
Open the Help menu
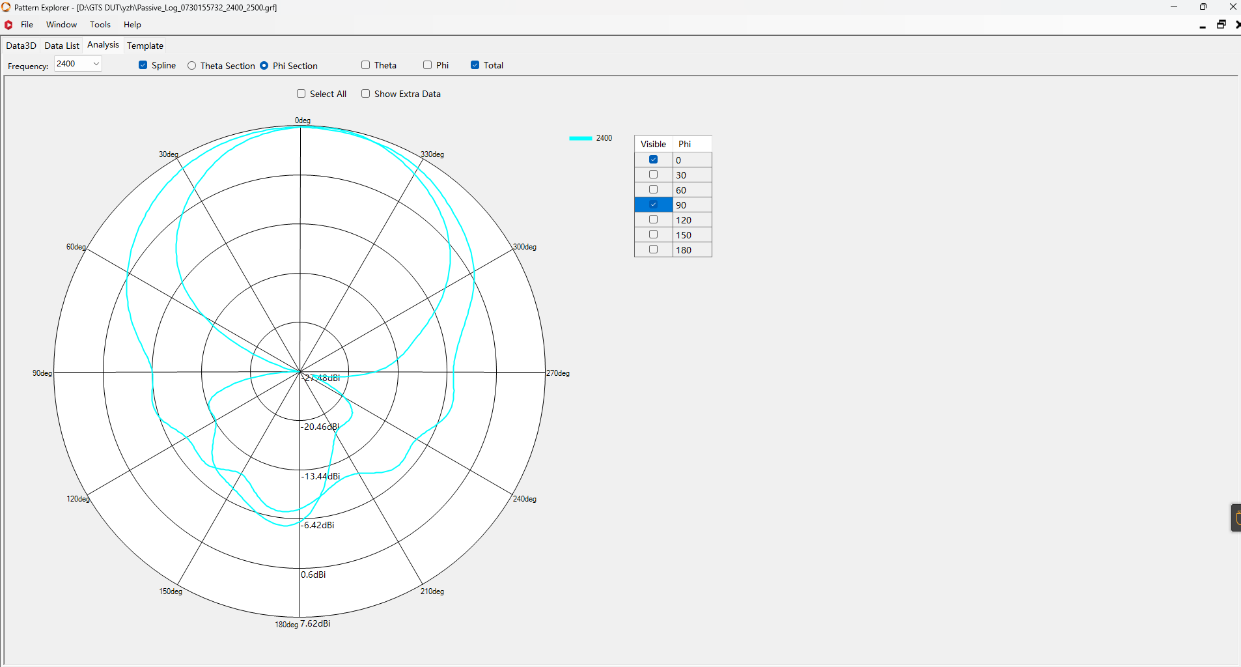coord(132,25)
